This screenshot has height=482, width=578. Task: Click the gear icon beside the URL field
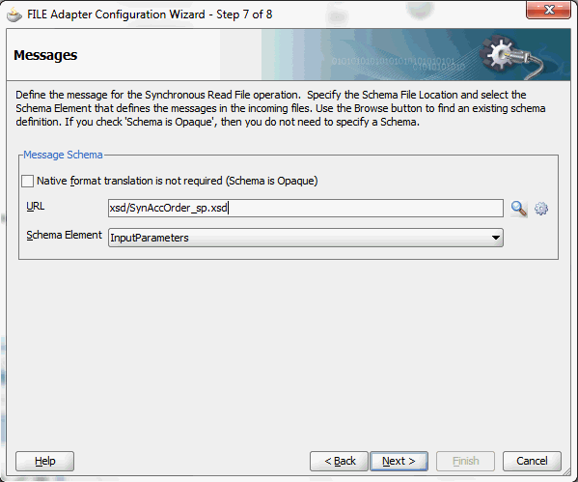(540, 209)
